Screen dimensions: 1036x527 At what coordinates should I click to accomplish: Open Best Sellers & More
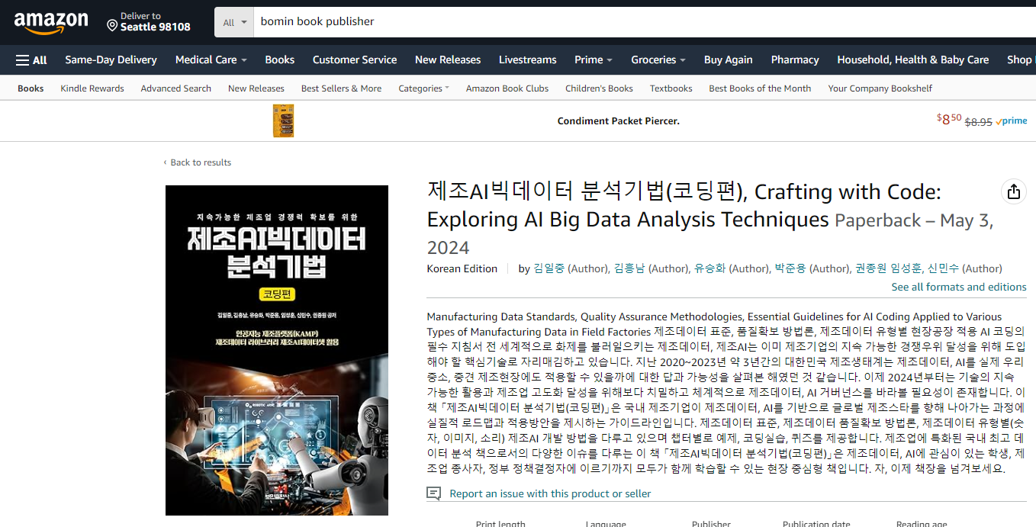[x=341, y=88]
